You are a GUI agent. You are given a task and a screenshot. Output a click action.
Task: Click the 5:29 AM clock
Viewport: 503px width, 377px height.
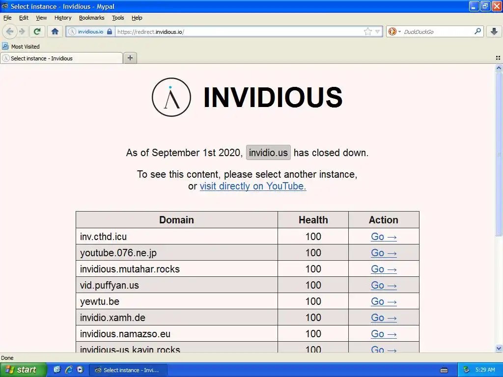[485, 370]
